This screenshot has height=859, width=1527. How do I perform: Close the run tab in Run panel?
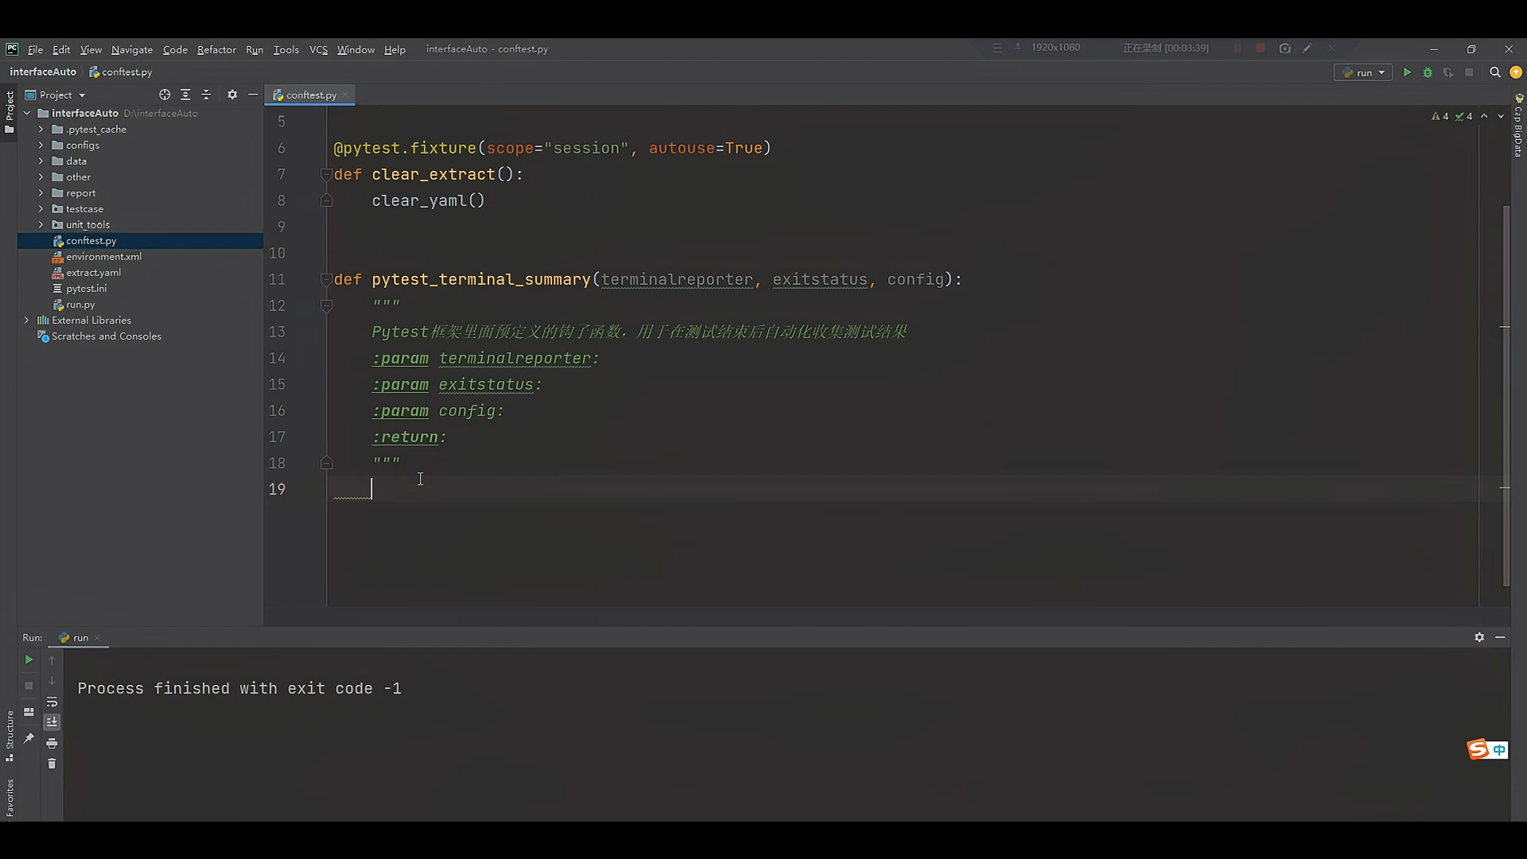[x=97, y=638]
